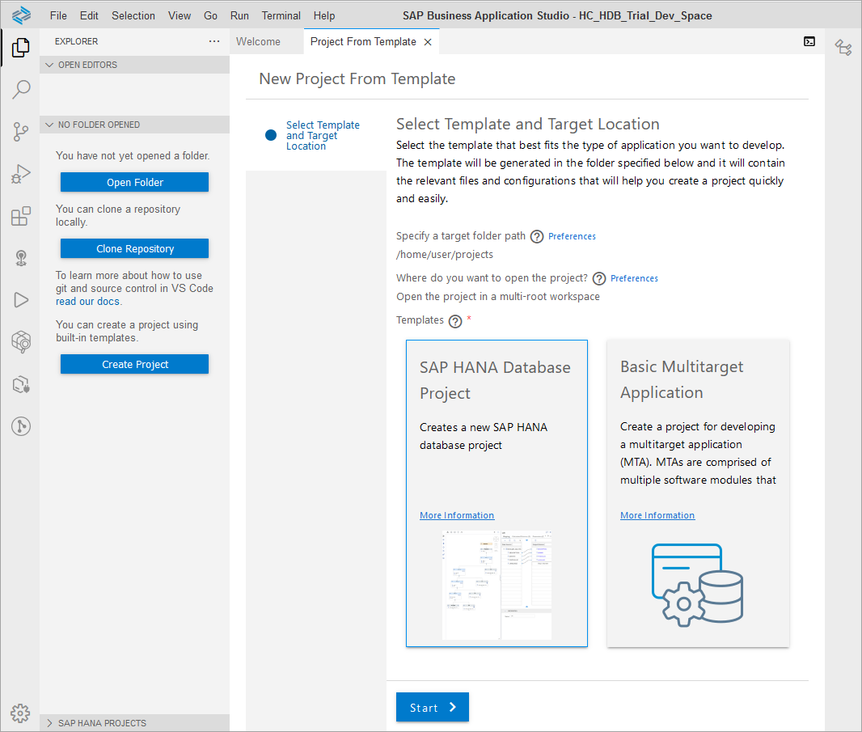Open the read our docs link
Screen dimensions: 862x732
tap(87, 302)
